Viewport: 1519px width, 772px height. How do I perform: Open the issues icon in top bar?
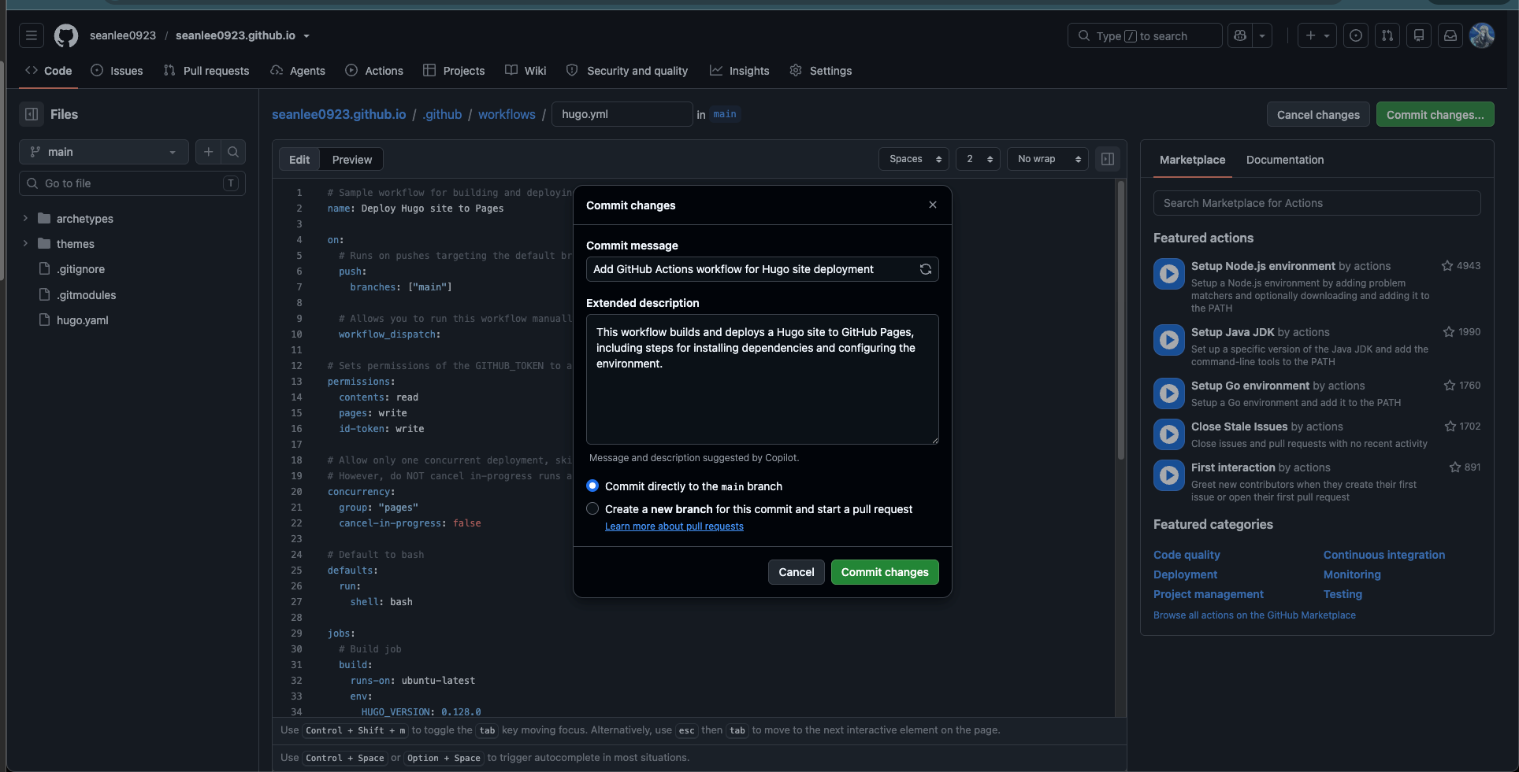(x=1356, y=35)
